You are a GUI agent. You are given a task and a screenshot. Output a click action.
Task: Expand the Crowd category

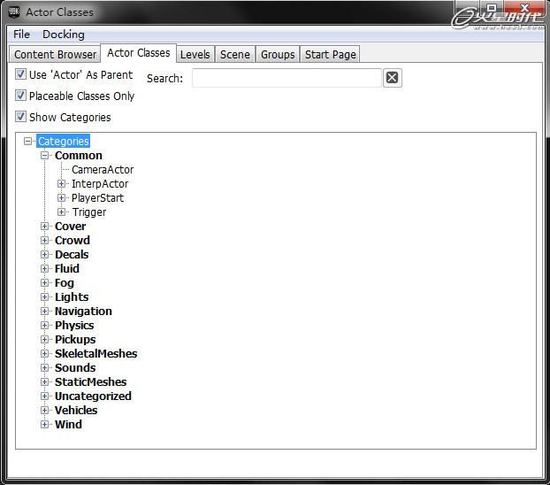point(44,240)
